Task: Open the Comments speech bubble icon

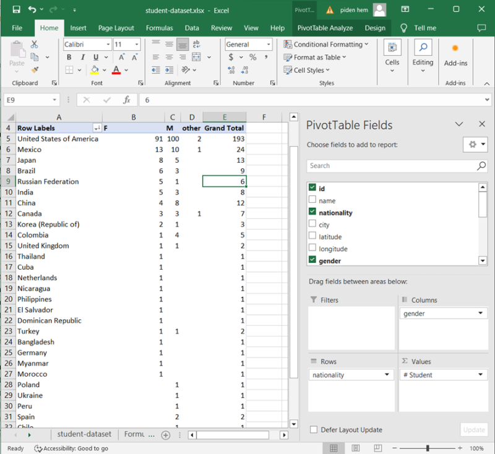Action: click(x=481, y=28)
